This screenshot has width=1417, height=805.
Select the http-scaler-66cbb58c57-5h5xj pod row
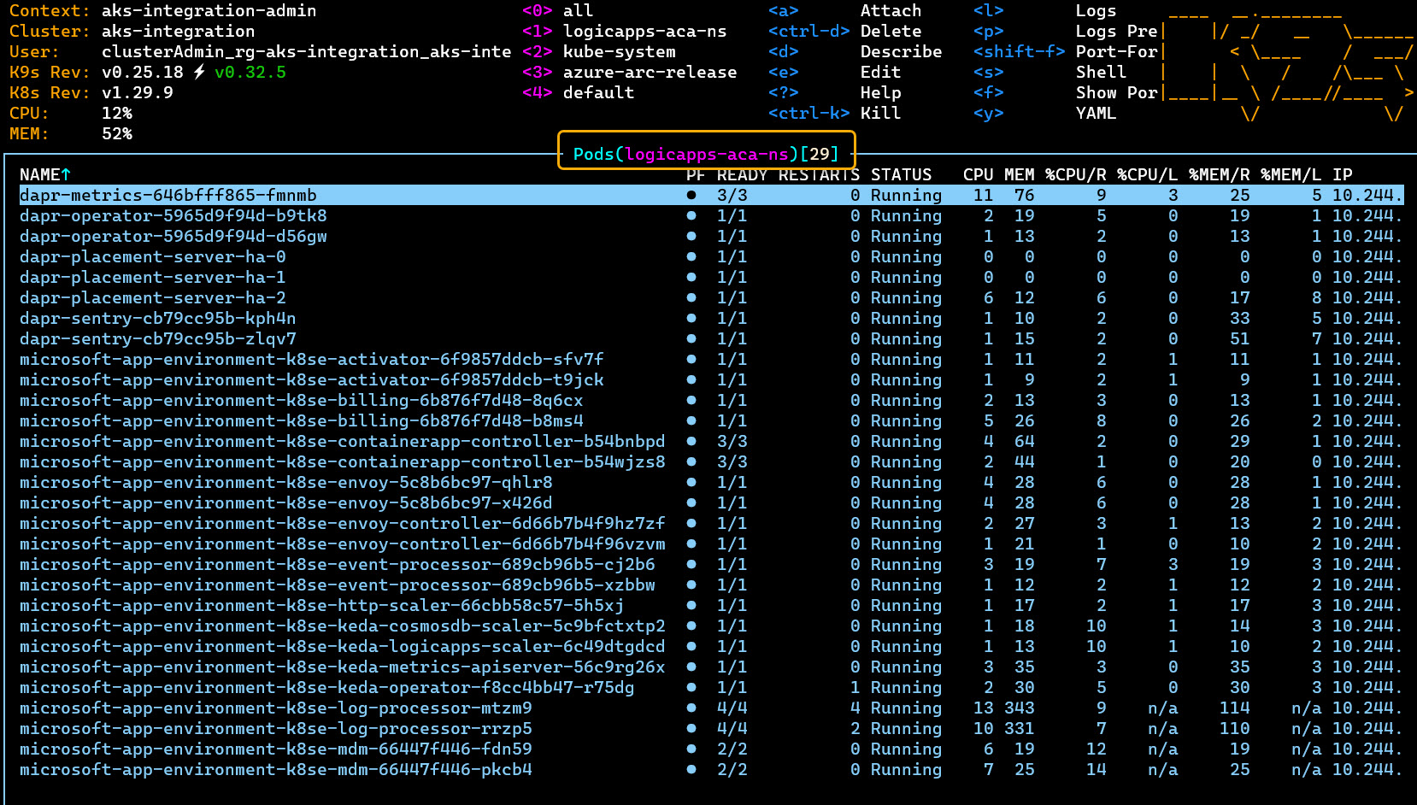point(321,606)
